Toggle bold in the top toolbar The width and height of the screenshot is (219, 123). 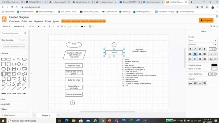point(49,27)
